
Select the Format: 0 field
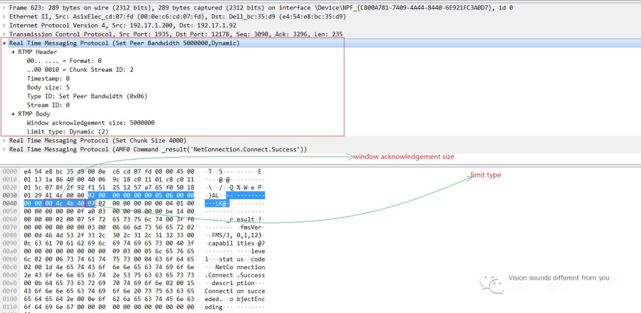click(x=64, y=61)
